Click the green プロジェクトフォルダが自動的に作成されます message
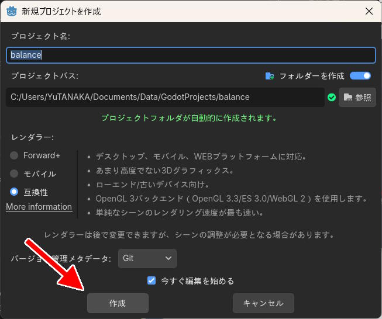This screenshot has height=319, width=382. pos(189,118)
